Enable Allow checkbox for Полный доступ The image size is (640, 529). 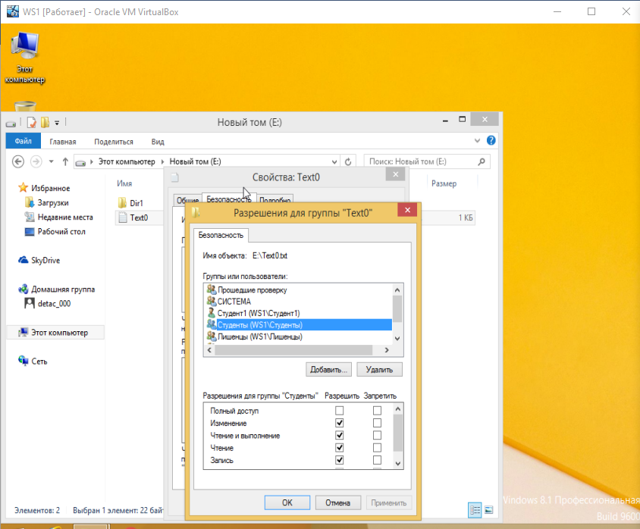point(339,411)
